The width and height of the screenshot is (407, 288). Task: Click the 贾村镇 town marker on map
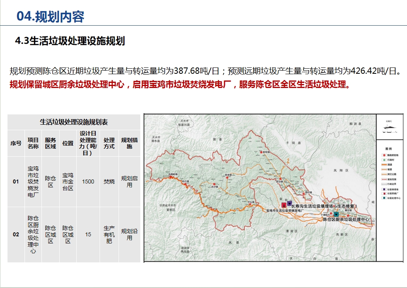303,194
